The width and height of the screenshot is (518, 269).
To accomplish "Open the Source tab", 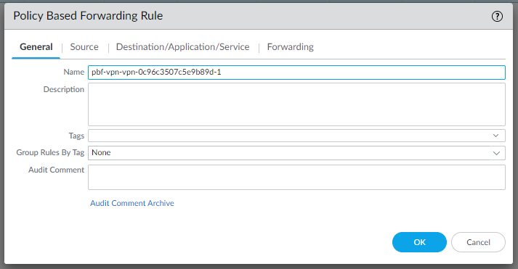I will click(x=84, y=47).
